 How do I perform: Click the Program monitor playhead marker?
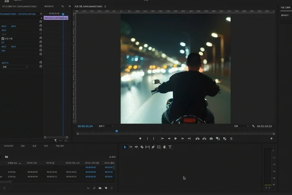pos(117,131)
